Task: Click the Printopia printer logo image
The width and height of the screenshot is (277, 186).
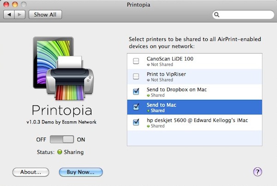Action: [63, 68]
